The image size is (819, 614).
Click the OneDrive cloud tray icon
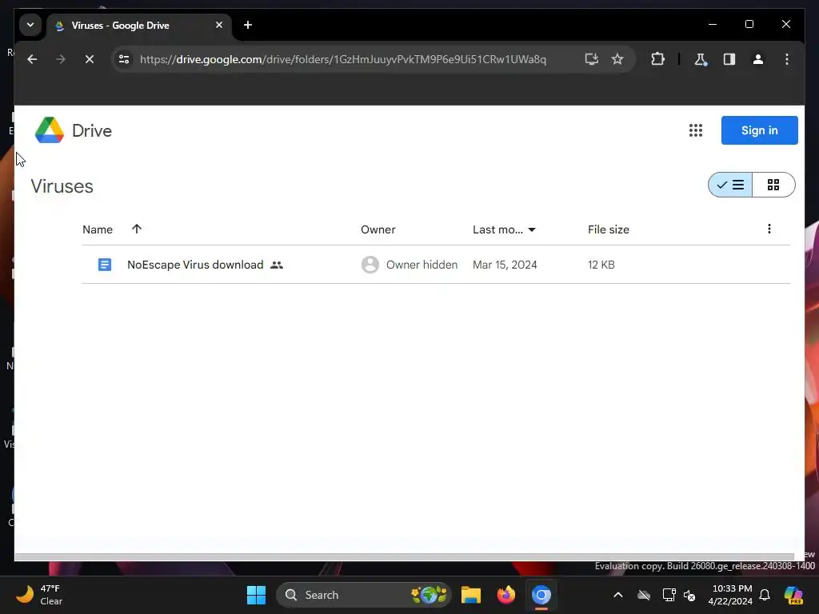pyautogui.click(x=644, y=595)
